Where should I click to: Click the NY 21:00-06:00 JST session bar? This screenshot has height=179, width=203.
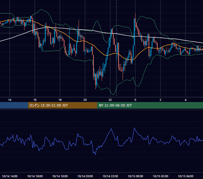click(x=150, y=105)
